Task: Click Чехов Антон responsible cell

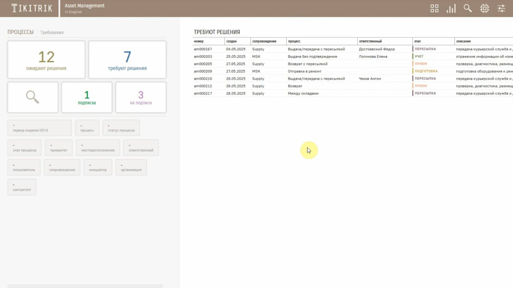Action: [370, 79]
